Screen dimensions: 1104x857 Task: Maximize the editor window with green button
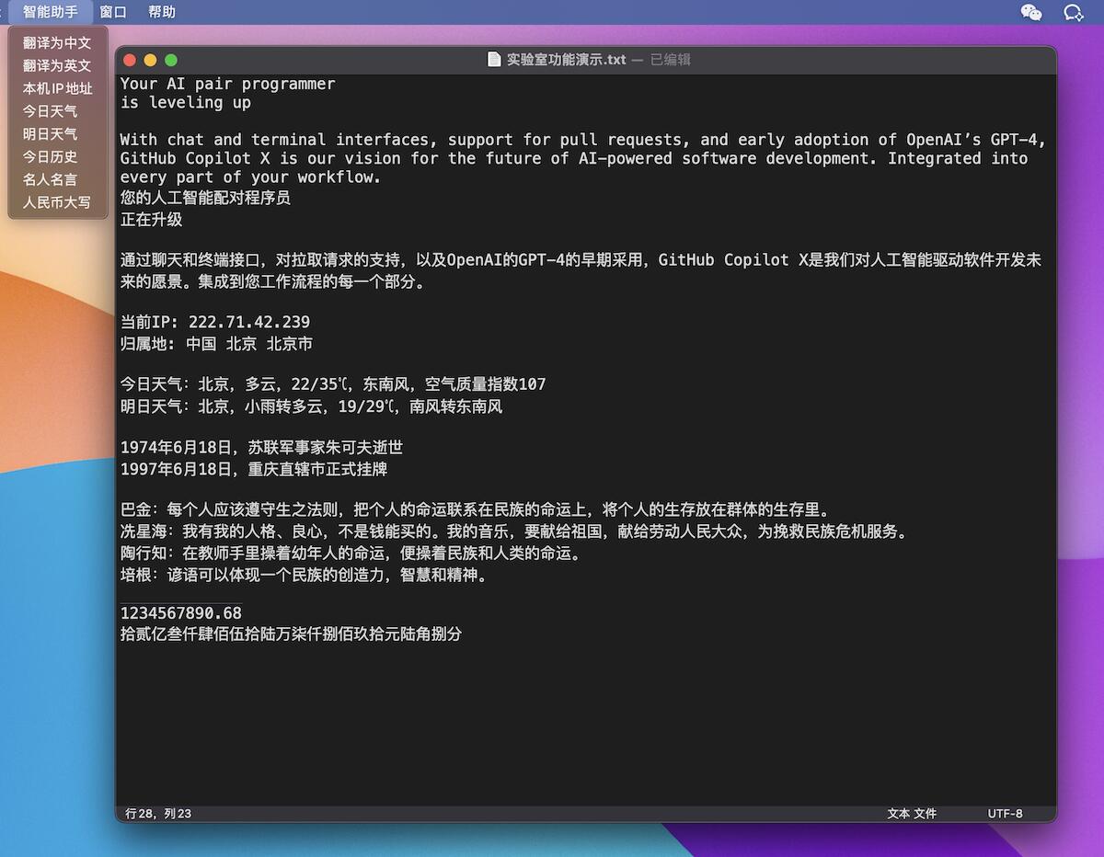point(171,60)
